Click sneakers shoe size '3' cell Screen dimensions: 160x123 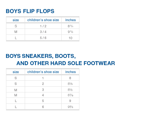click(x=43, y=90)
